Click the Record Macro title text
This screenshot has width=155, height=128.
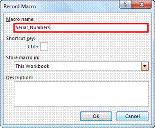(x=20, y=6)
